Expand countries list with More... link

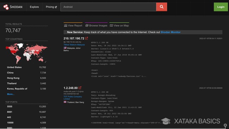point(11,94)
